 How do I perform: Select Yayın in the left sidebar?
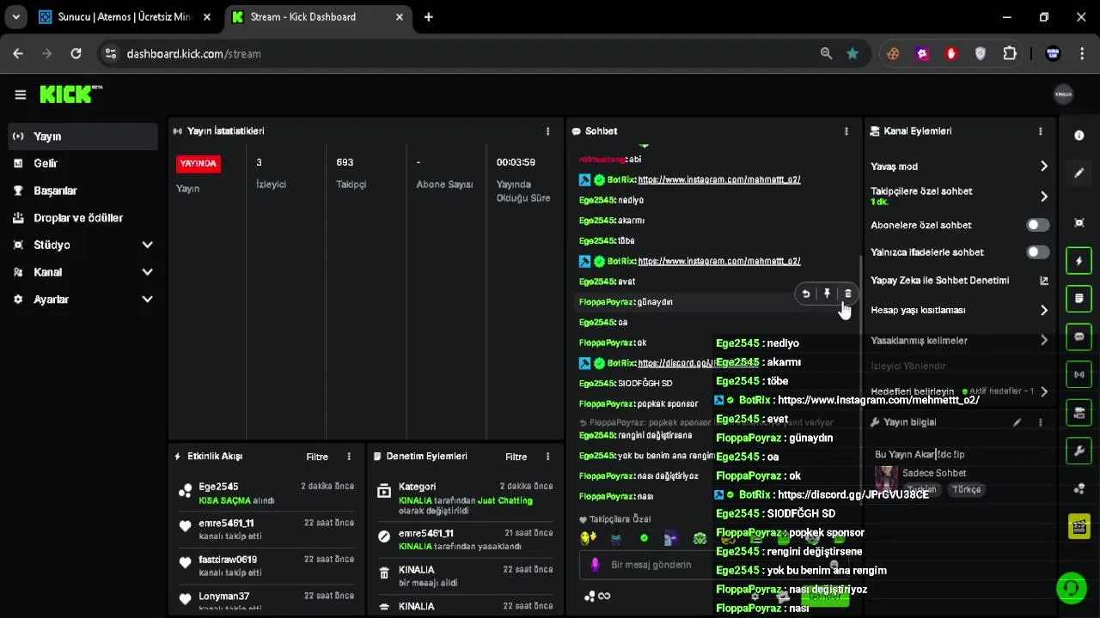[82, 136]
